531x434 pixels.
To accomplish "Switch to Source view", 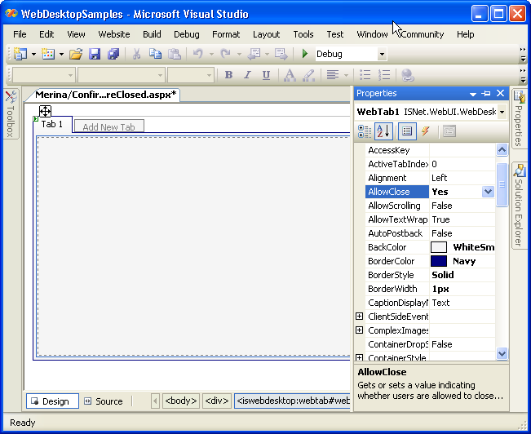I will [104, 401].
